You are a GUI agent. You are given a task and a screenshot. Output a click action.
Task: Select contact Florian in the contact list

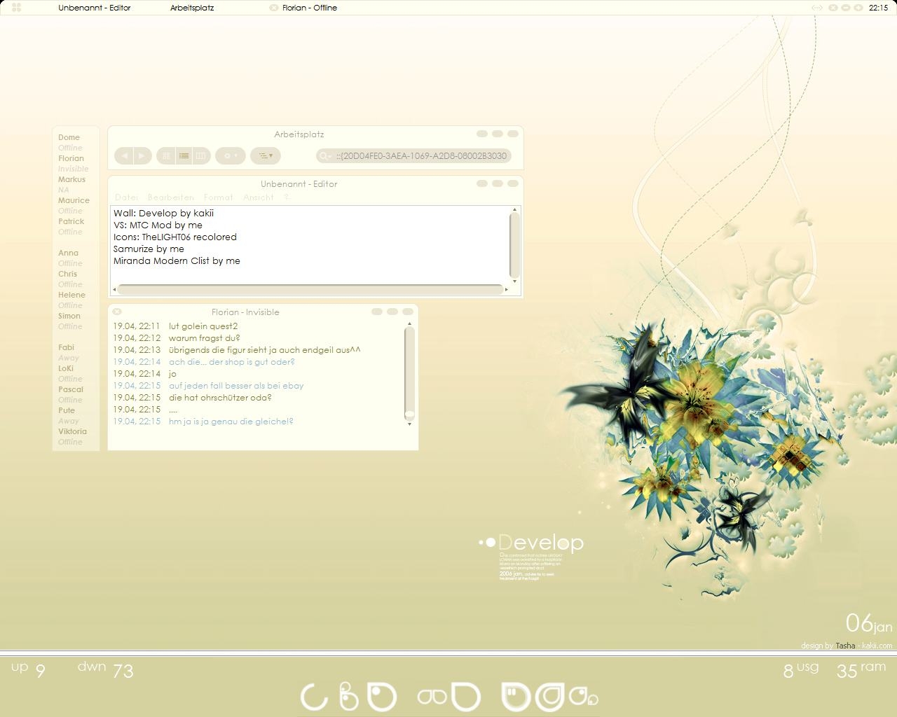[71, 158]
